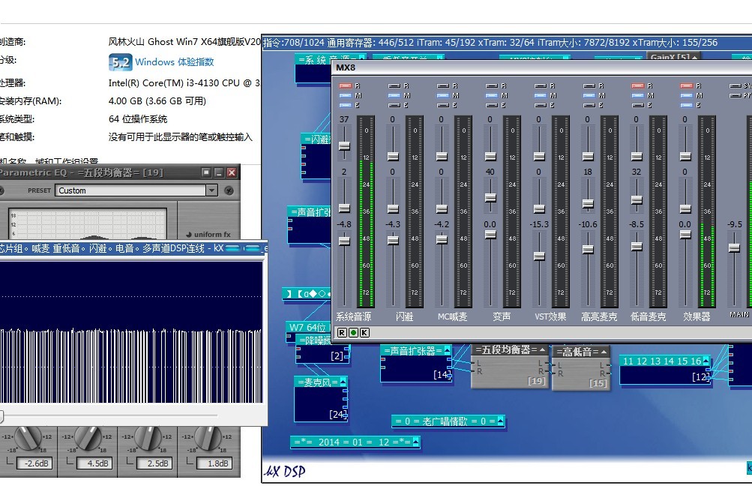Collapse the 老广唱情歌 module arrow
Viewport: 752px width, 495px height.
coord(500,421)
